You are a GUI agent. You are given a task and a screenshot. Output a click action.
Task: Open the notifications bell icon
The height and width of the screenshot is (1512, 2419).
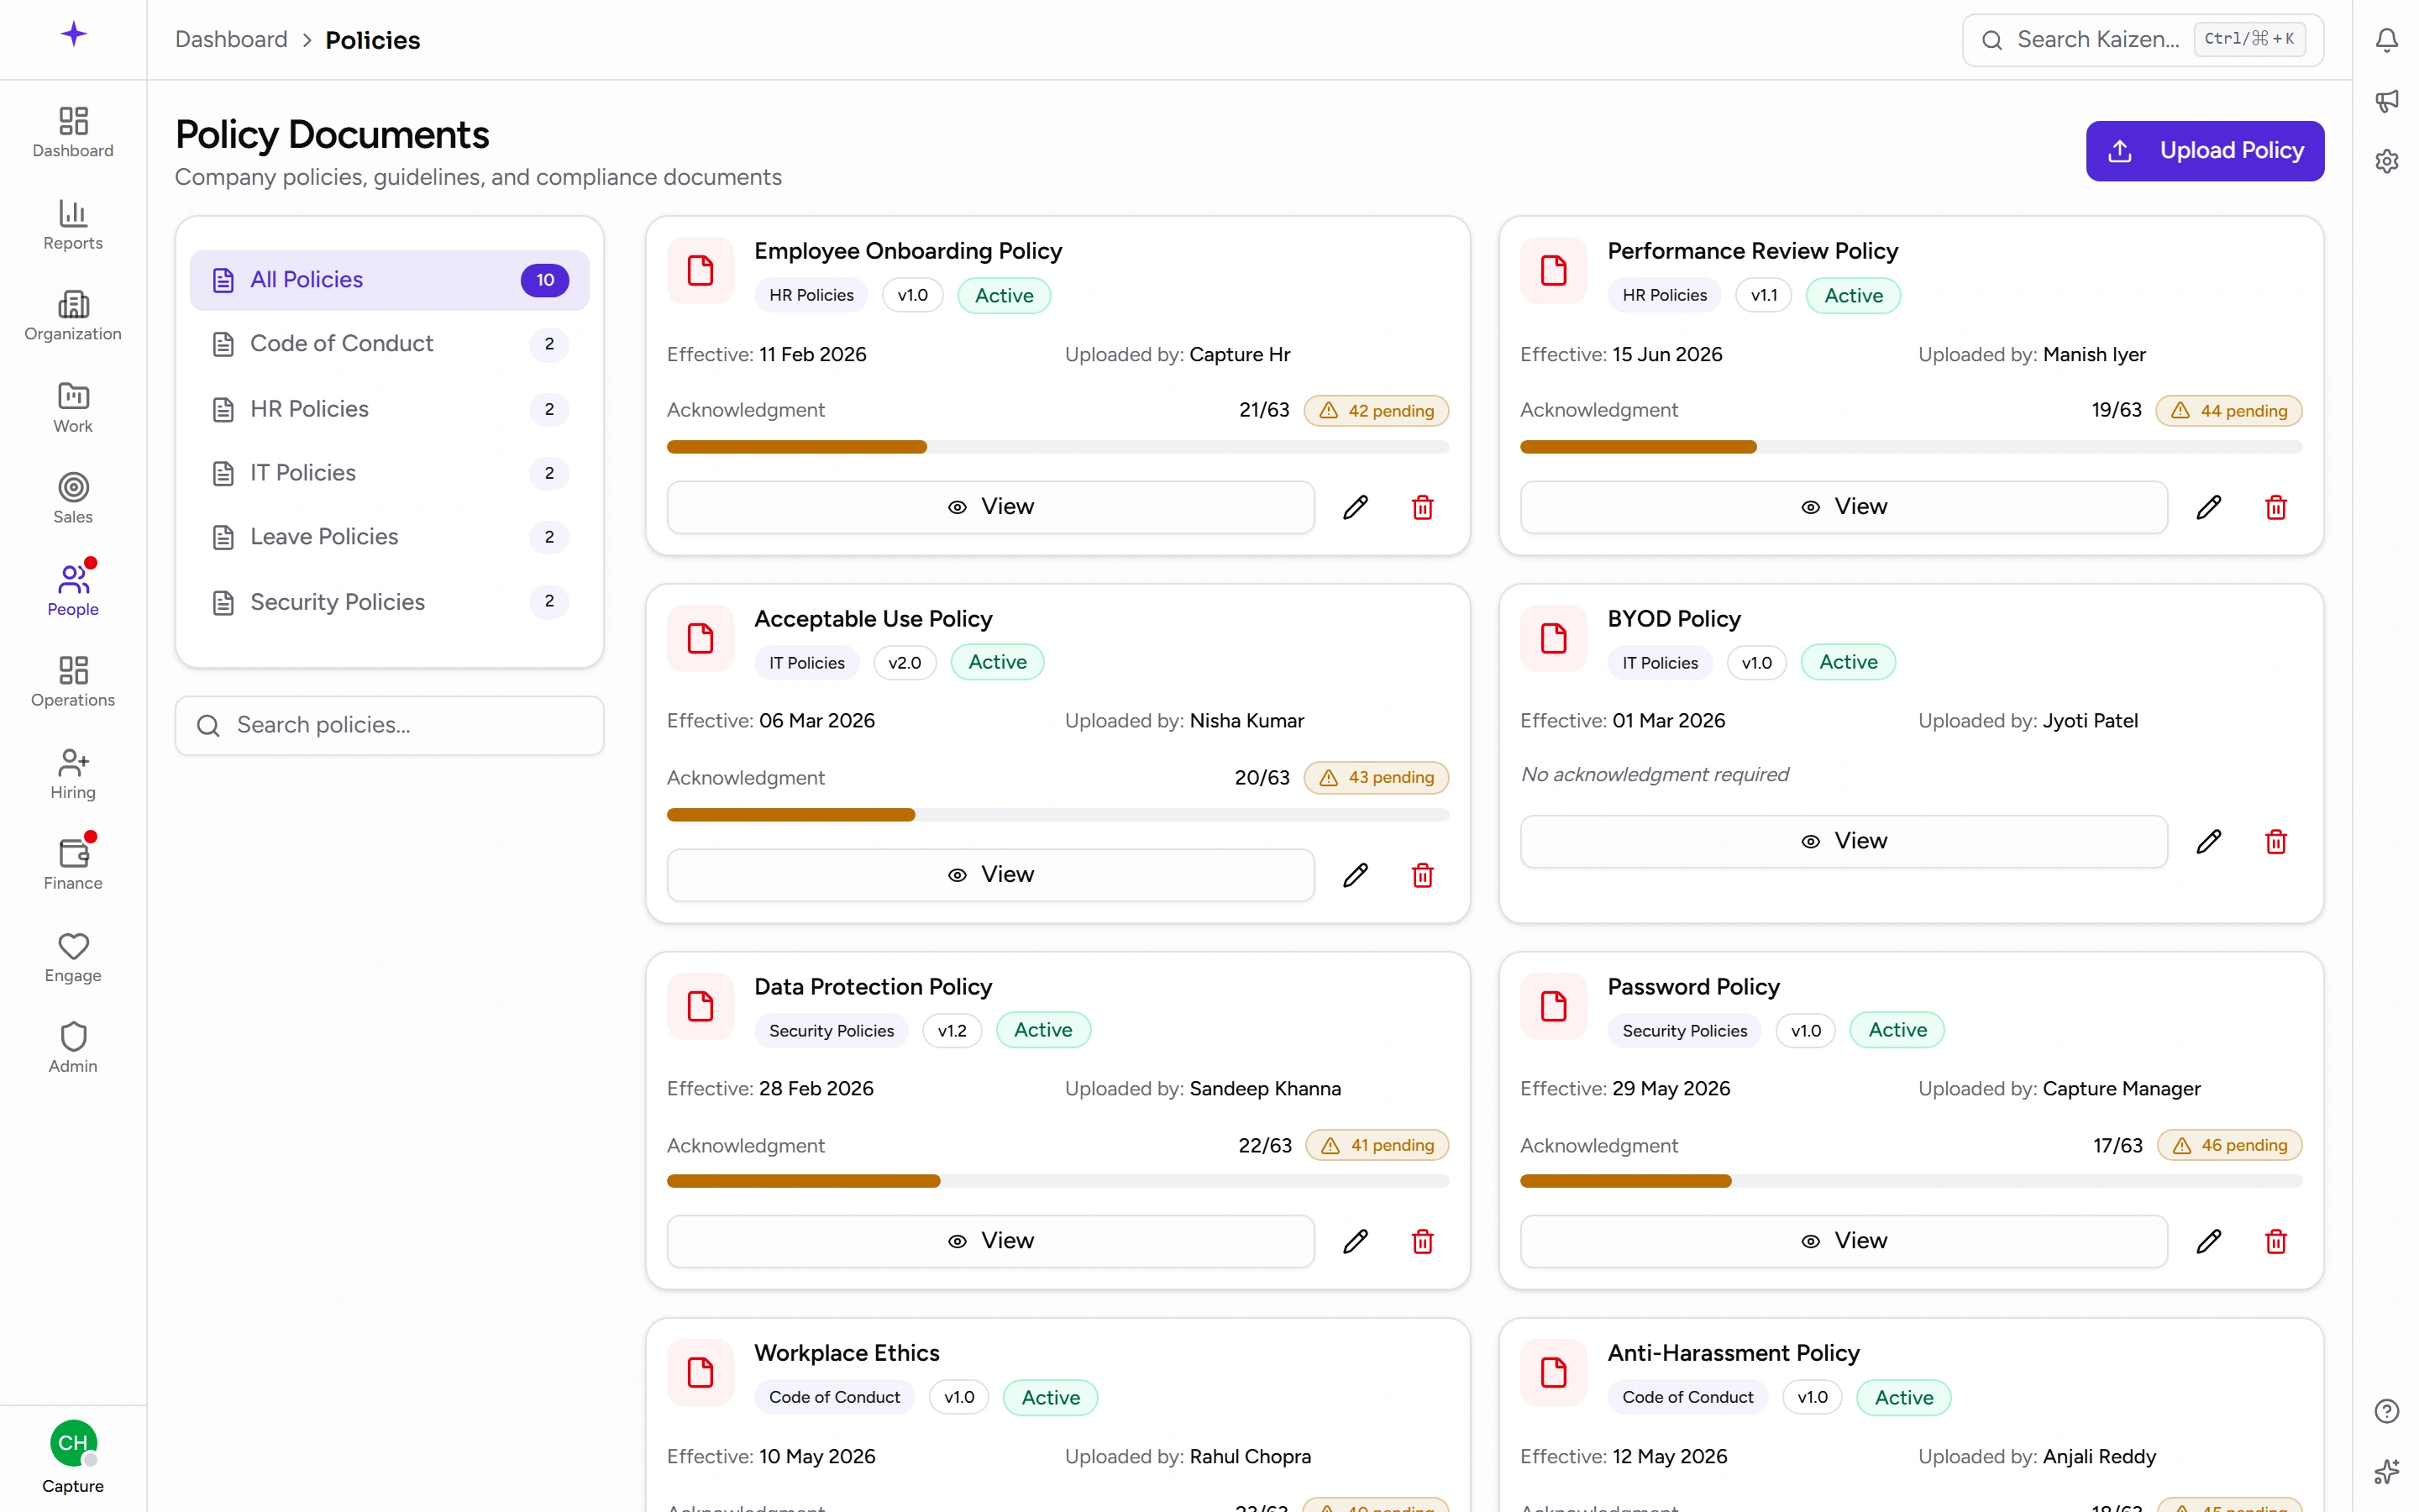2386,40
